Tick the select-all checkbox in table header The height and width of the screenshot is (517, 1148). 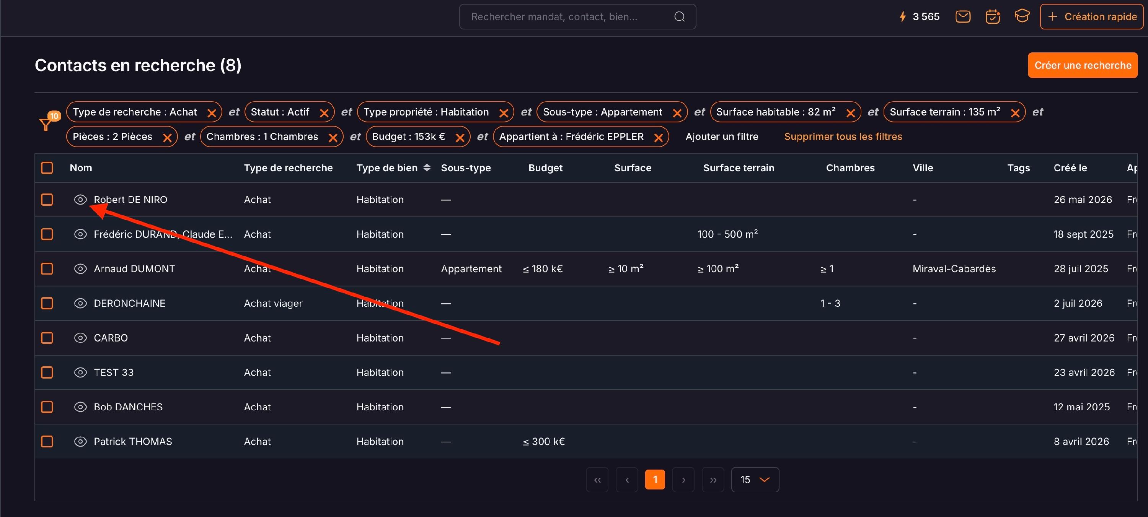click(47, 168)
